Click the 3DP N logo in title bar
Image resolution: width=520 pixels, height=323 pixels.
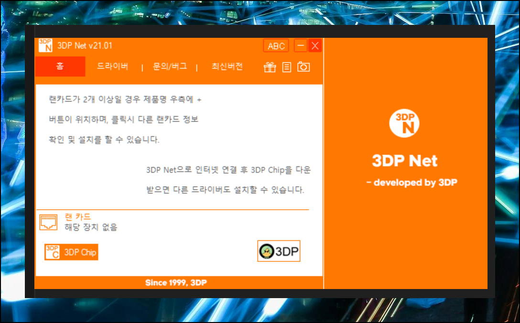pyautogui.click(x=45, y=45)
